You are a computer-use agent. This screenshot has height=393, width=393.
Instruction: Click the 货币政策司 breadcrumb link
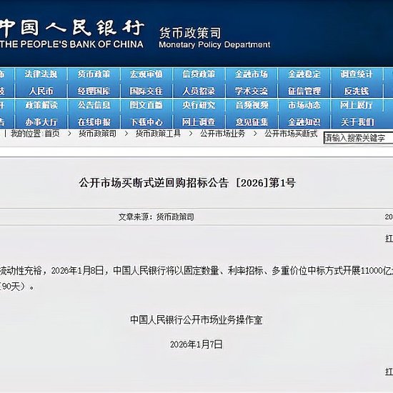click(x=97, y=134)
